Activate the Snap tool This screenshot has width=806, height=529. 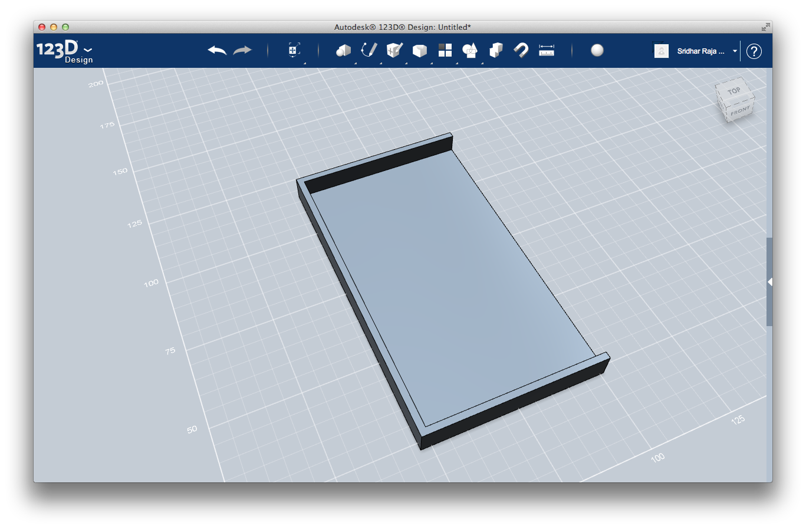pyautogui.click(x=521, y=51)
